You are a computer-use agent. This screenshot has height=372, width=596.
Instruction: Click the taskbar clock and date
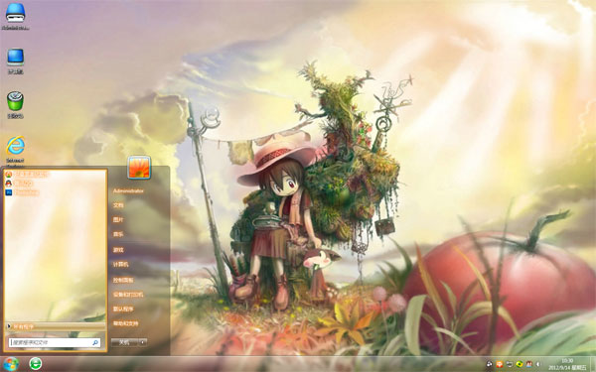pos(568,364)
